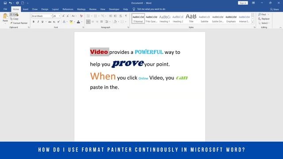The image size is (283, 159).
Task: Apply yellow text highlight color
Action: pyautogui.click(x=71, y=22)
